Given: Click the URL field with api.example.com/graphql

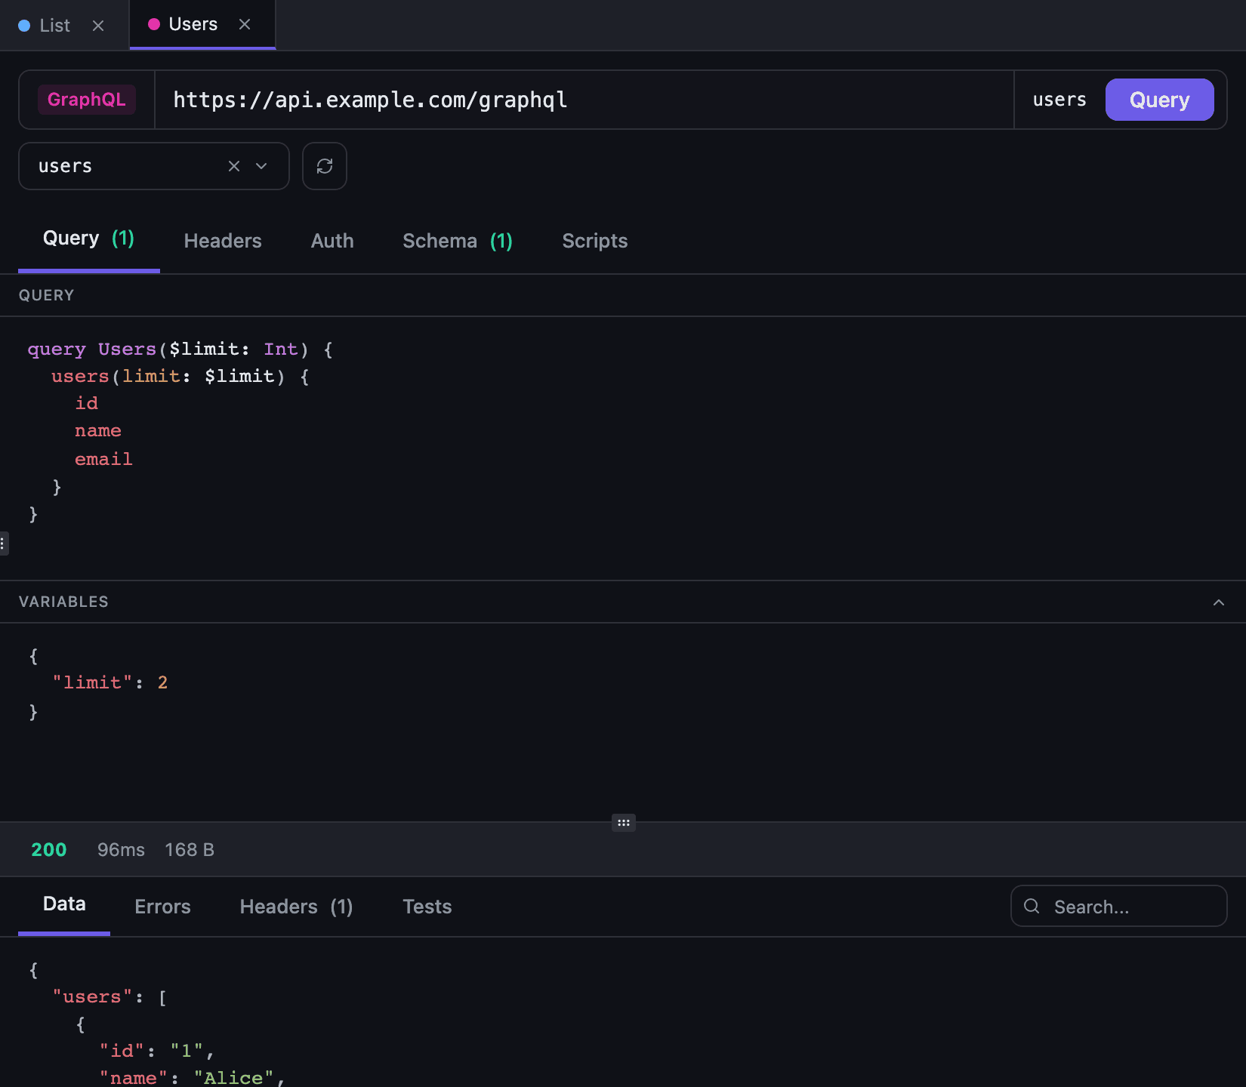Looking at the screenshot, I should 584,100.
